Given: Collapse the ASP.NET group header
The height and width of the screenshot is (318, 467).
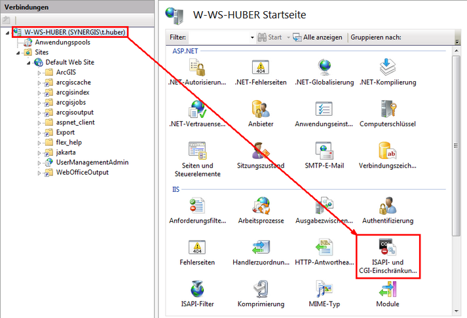Looking at the screenshot, I should coord(185,51).
